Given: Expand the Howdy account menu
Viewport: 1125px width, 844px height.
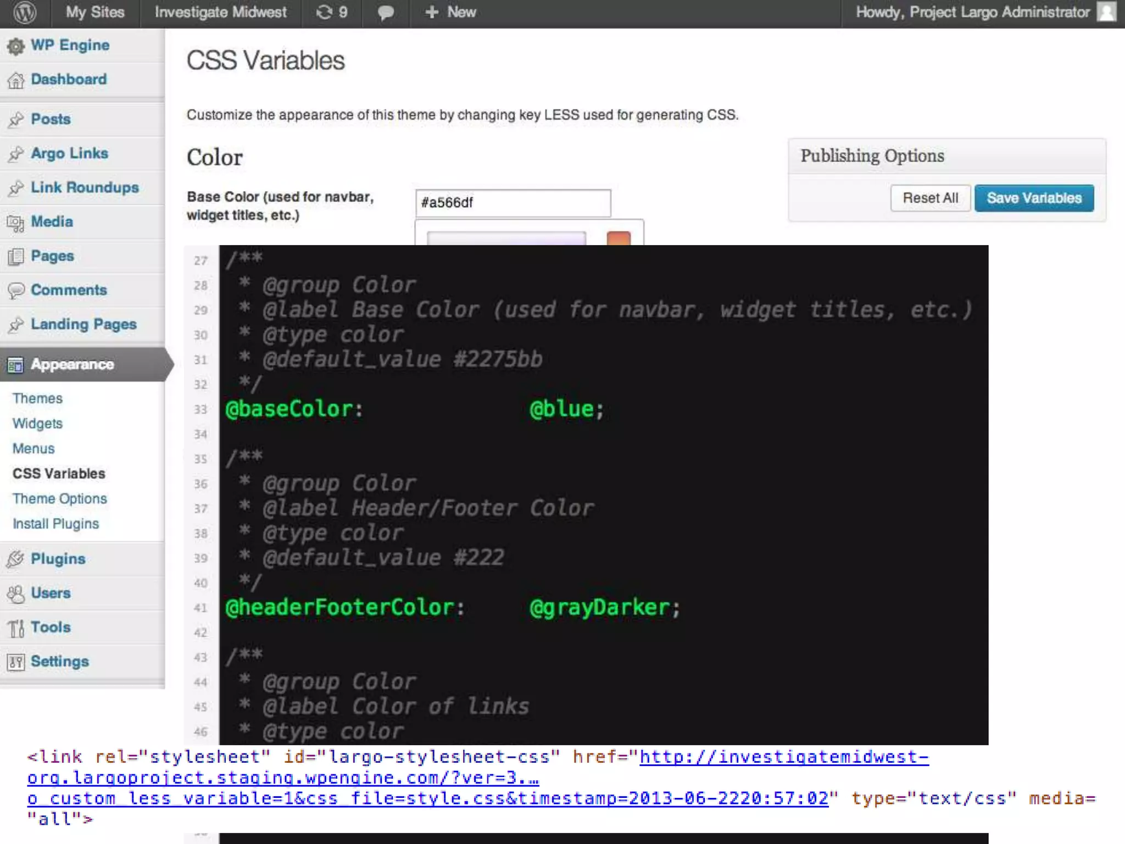Looking at the screenshot, I should (972, 12).
